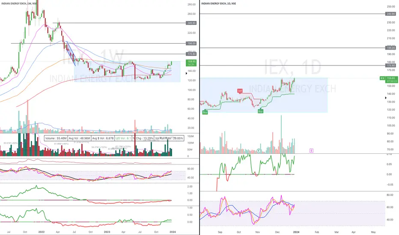
Task: Click the black arrow marker on daily price axis
Action: click(386, 98)
